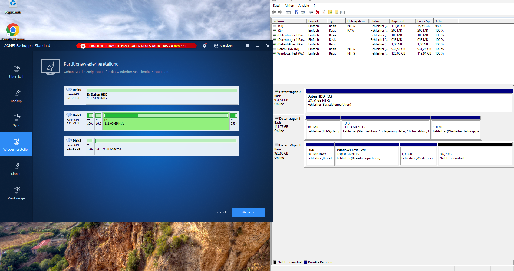Select the 128 MB partition on Disk2
Image resolution: width=514 pixels, height=271 pixels.
tap(90, 146)
